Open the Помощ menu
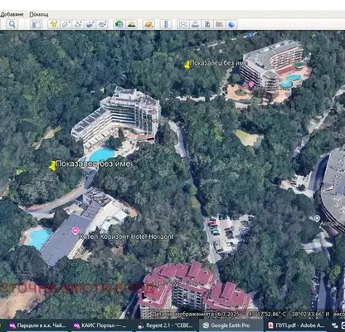345x332 pixels. (x=39, y=14)
